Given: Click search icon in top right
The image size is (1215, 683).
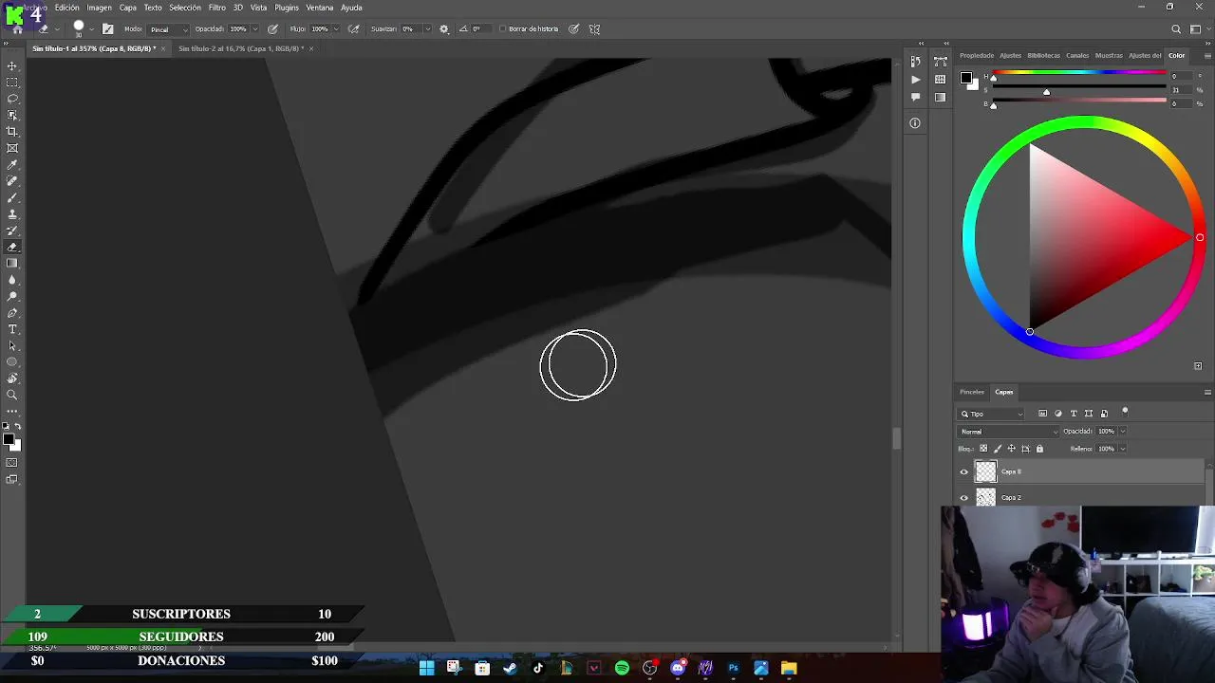Looking at the screenshot, I should 1176,29.
